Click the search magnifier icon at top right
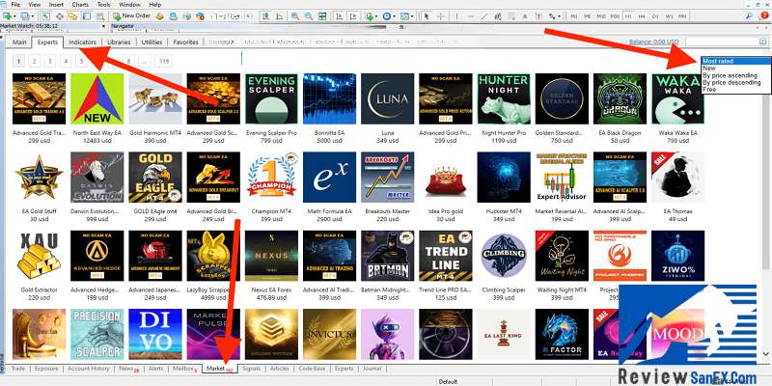The image size is (772, 386). click(x=749, y=15)
